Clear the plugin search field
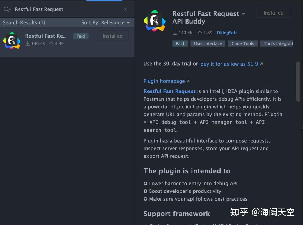Viewport: 303px width, 225px height. (x=125, y=9)
